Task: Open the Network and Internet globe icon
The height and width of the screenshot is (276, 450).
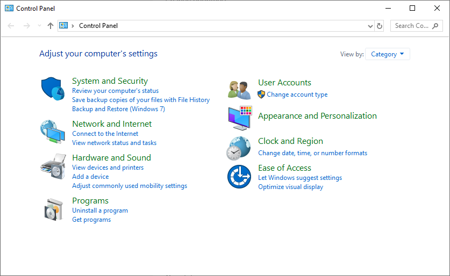Action: coord(52,131)
